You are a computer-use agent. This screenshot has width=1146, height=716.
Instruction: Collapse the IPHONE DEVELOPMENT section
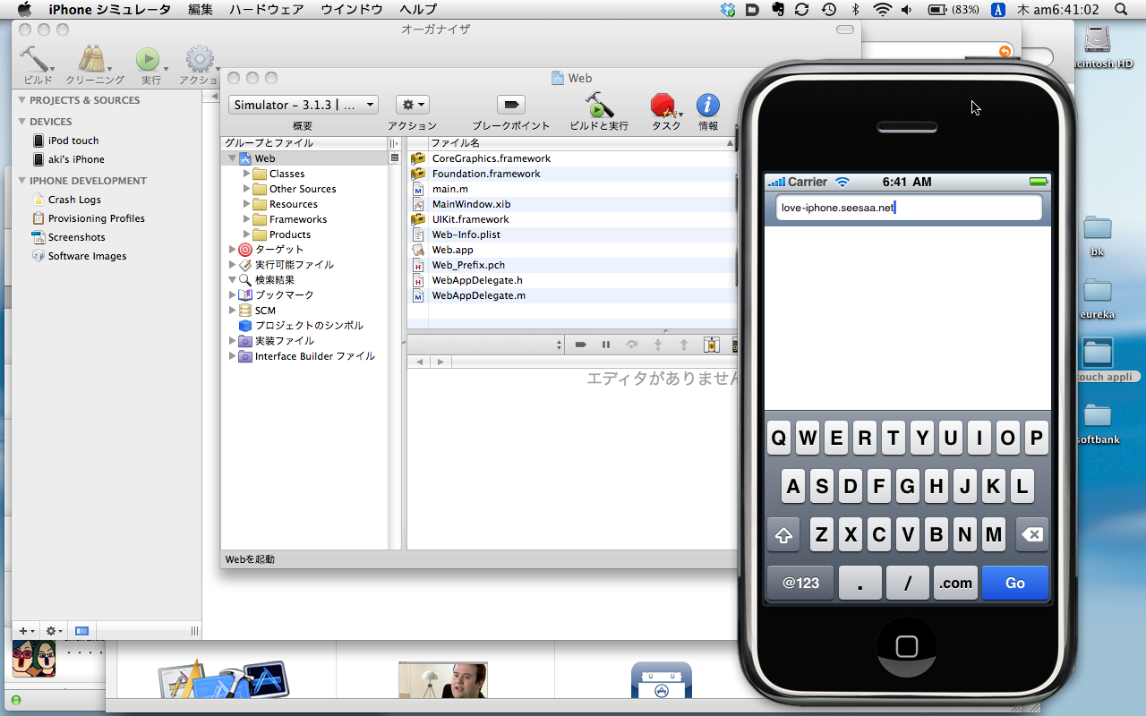tap(22, 181)
